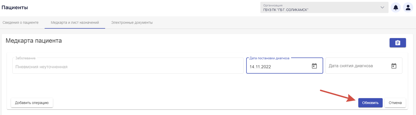Click the Добавить операцию button
416x115 pixels.
point(32,103)
